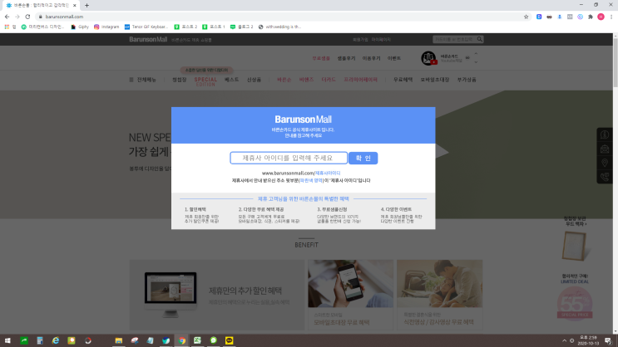Click the 55% special price badge

575,303
